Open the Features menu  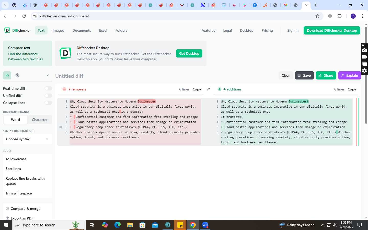point(208,30)
